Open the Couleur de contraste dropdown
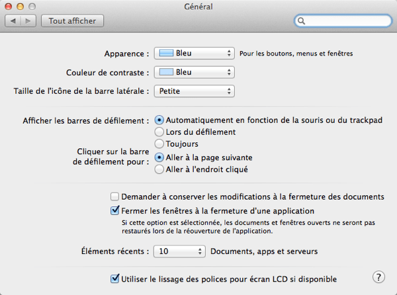397x295 pixels. [x=195, y=72]
